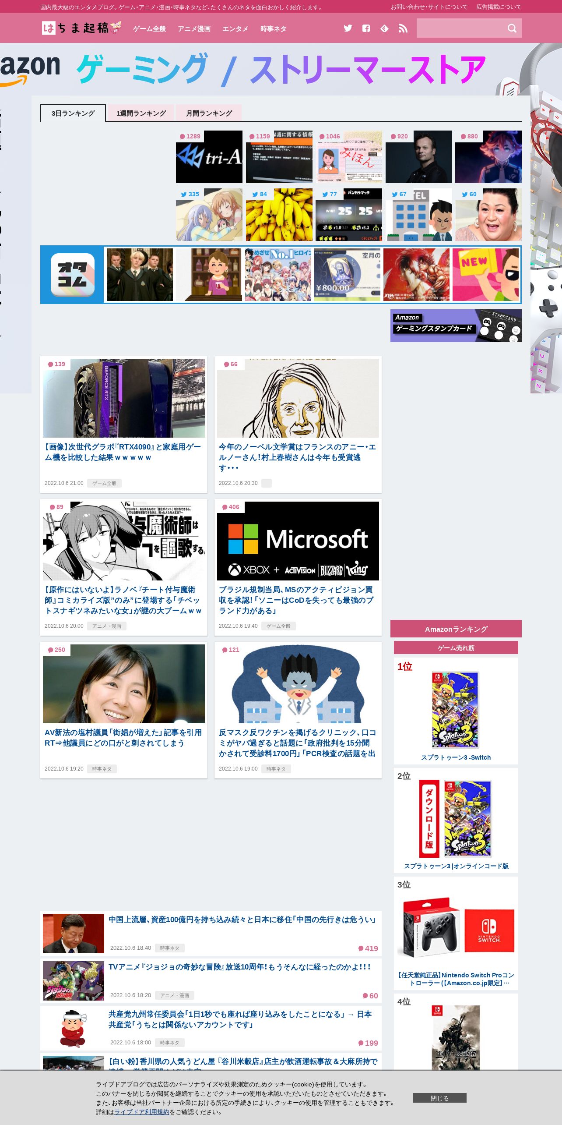Open ゲーム全般 navigation menu item
Viewport: 562px width, 1125px height.
coord(149,29)
